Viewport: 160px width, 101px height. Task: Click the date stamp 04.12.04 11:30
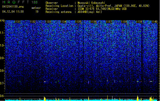point(13,12)
